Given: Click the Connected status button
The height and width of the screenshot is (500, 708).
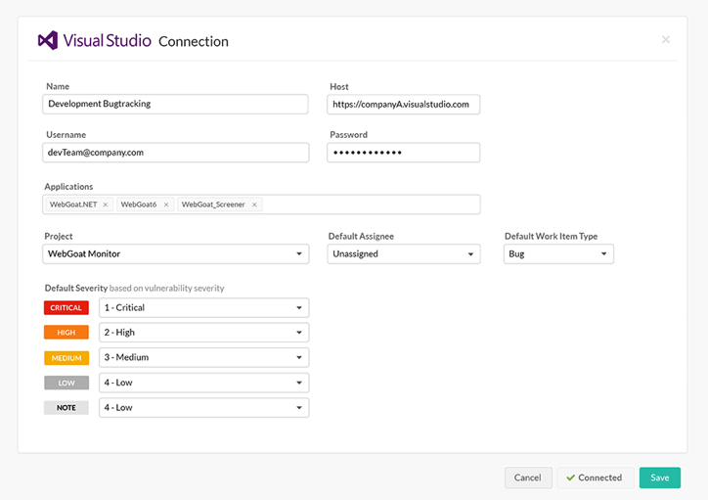Looking at the screenshot, I should pos(595,477).
